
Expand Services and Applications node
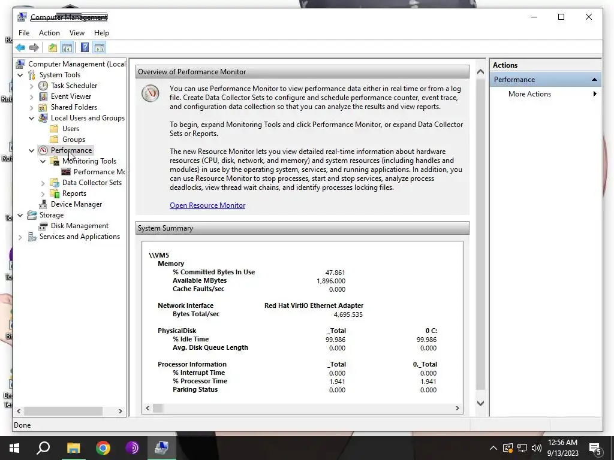coord(20,237)
